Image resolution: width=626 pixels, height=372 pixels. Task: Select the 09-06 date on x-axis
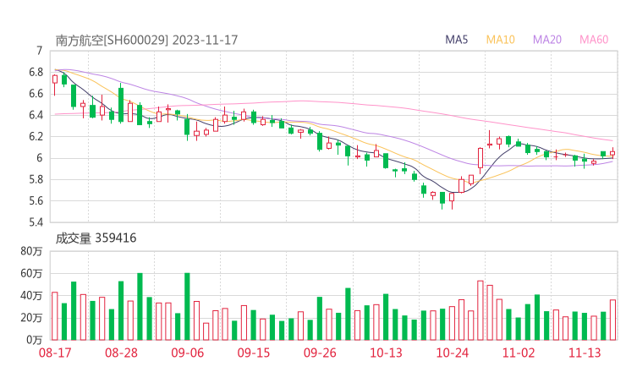coord(187,353)
